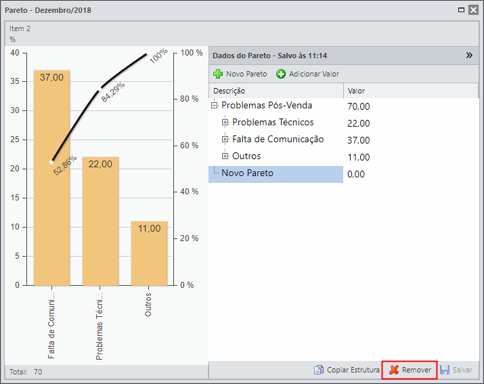Click the 22,00 value cell in table
The width and height of the screenshot is (484, 384).
coord(359,123)
